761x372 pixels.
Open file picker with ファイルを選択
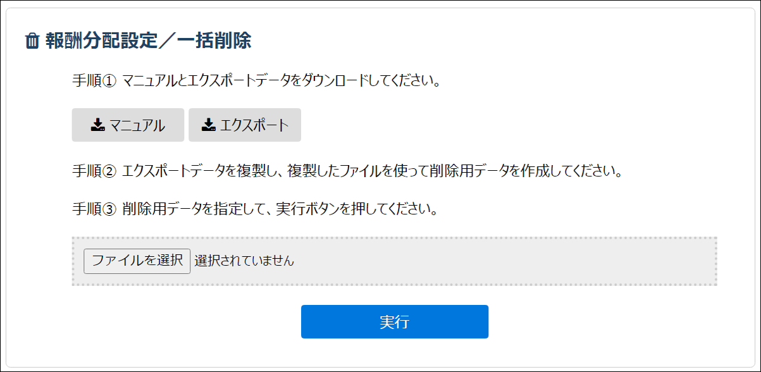pyautogui.click(x=137, y=261)
